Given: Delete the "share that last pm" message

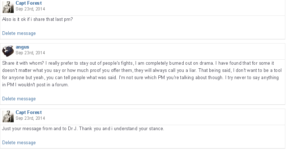Looking at the screenshot, I should [x=19, y=33].
